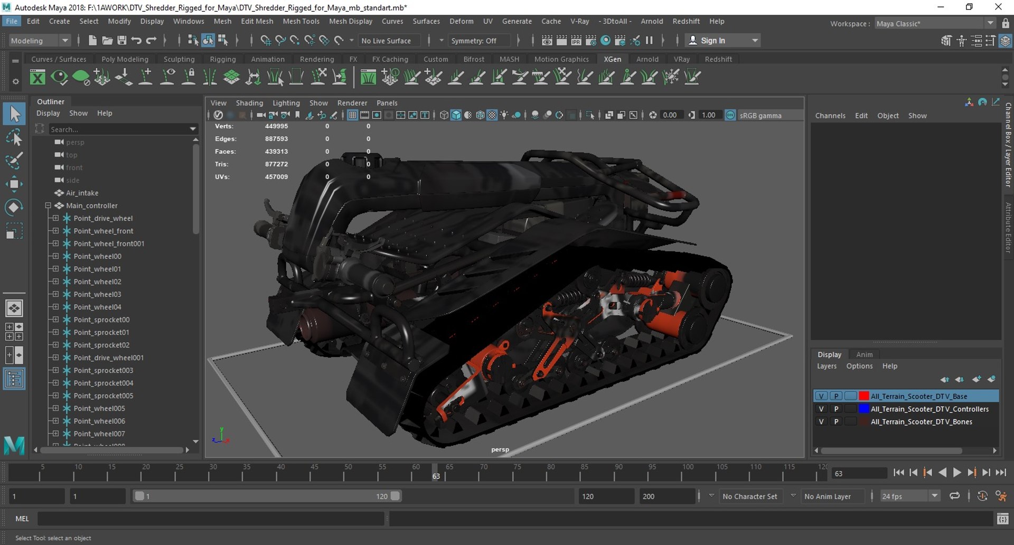Screen dimensions: 1014x545
Task: Click the New Scene icon
Action: 92,40
